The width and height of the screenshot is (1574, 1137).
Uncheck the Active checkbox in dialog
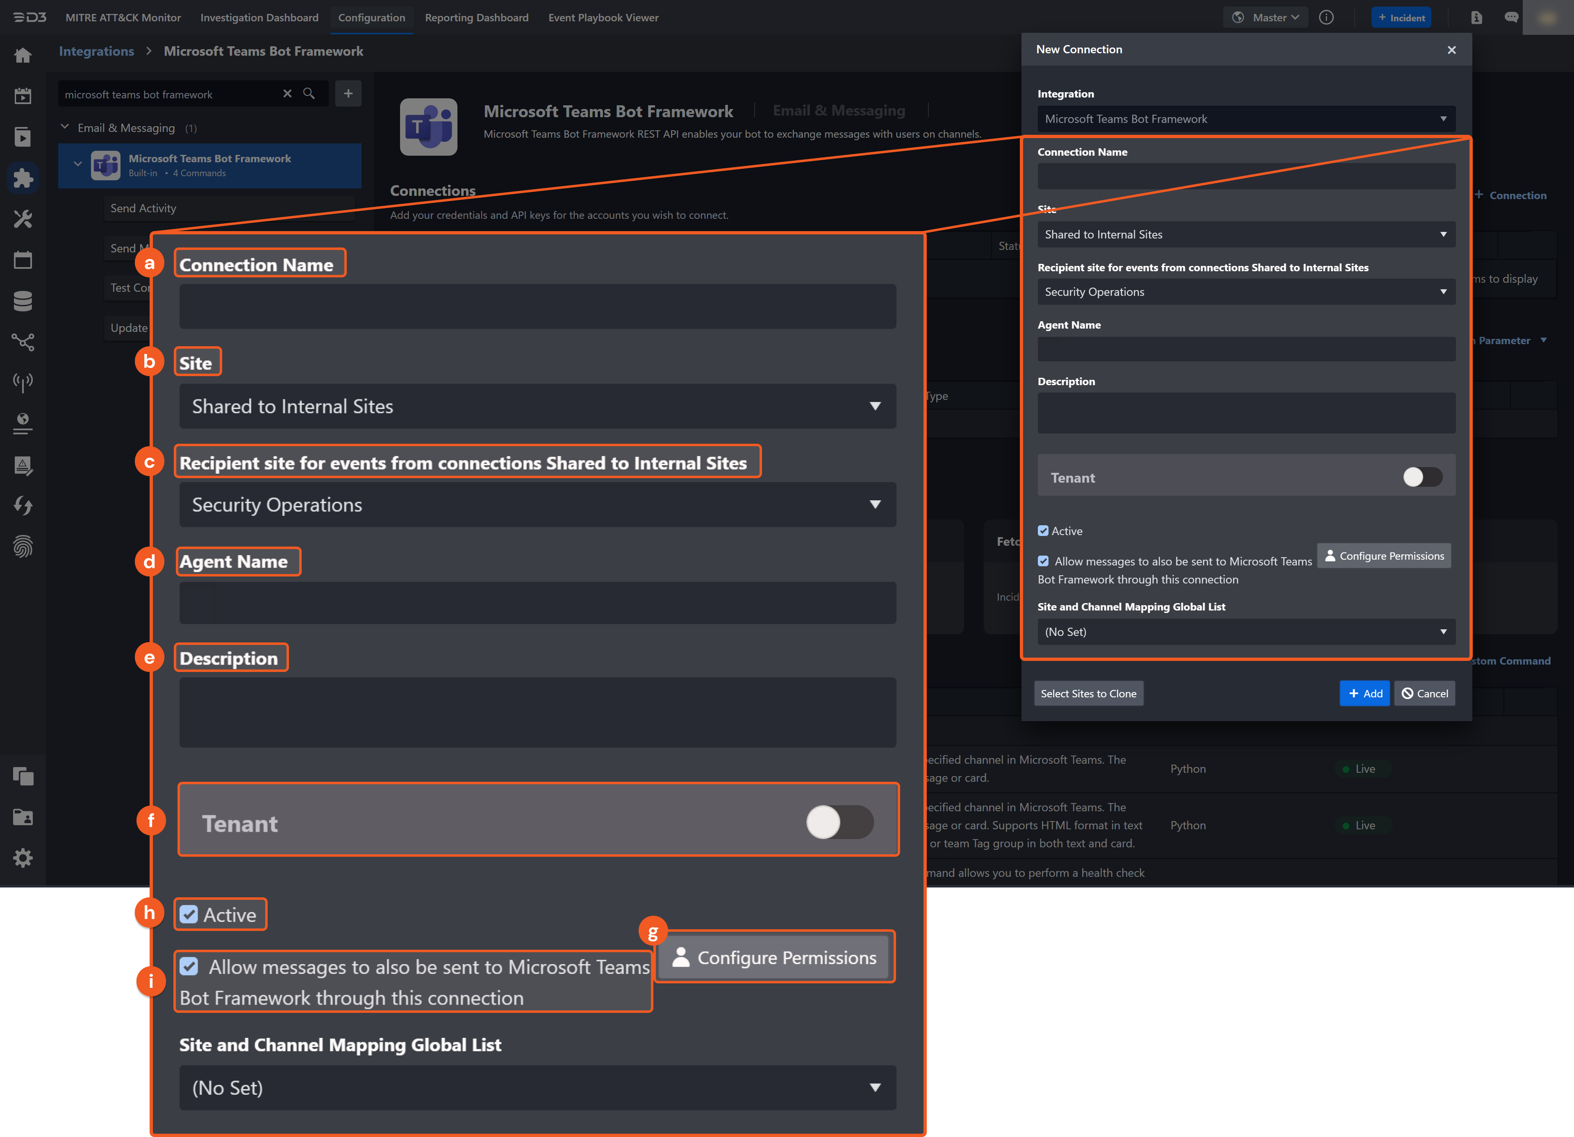click(x=1043, y=531)
